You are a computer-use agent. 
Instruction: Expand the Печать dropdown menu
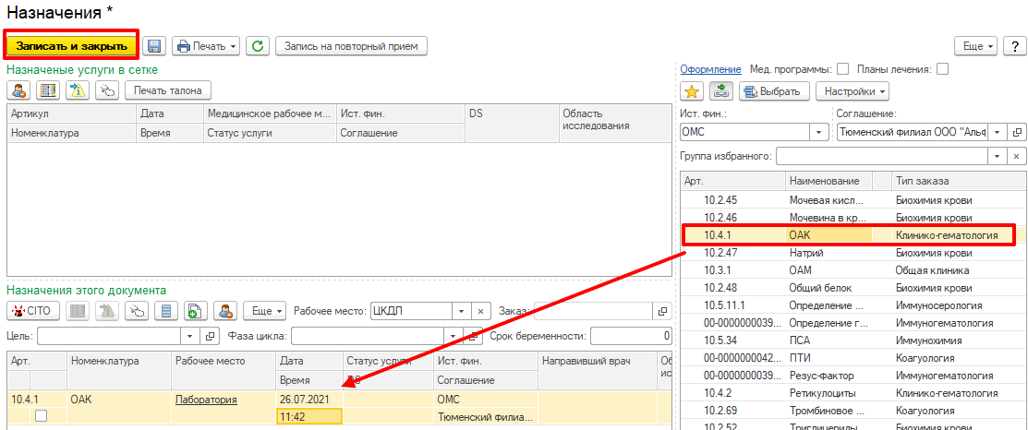[207, 45]
